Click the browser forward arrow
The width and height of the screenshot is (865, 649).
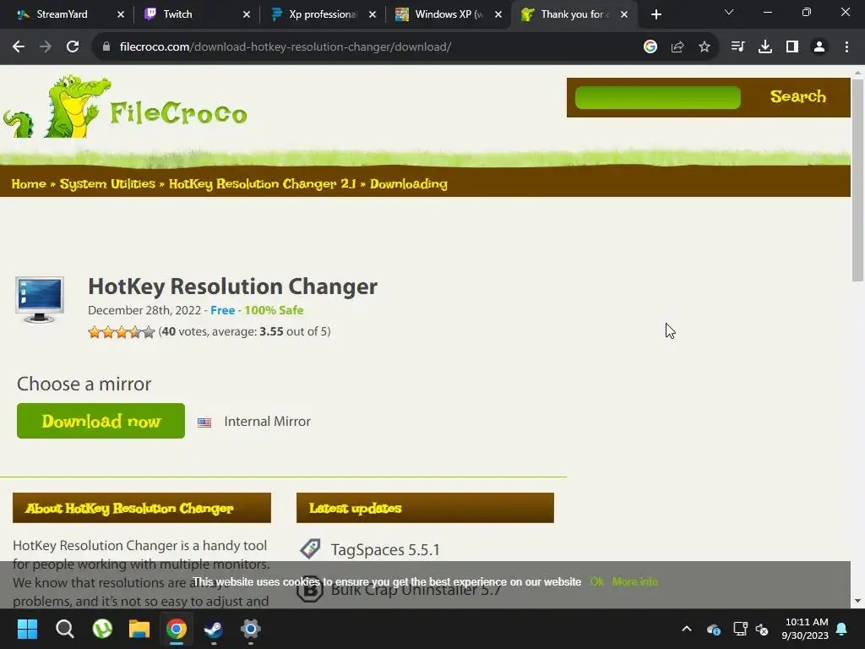(x=46, y=47)
